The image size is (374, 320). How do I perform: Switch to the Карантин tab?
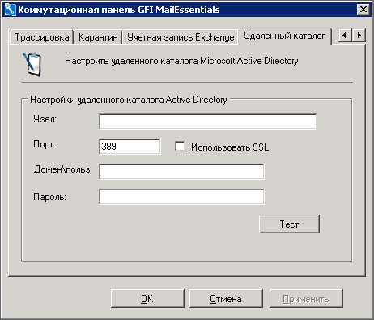click(98, 37)
